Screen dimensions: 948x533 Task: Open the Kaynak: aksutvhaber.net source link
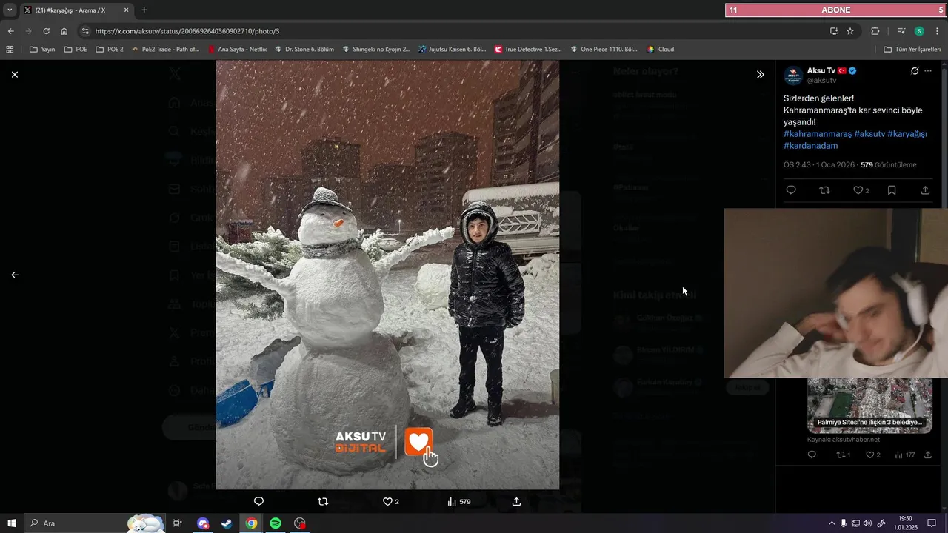pyautogui.click(x=844, y=440)
